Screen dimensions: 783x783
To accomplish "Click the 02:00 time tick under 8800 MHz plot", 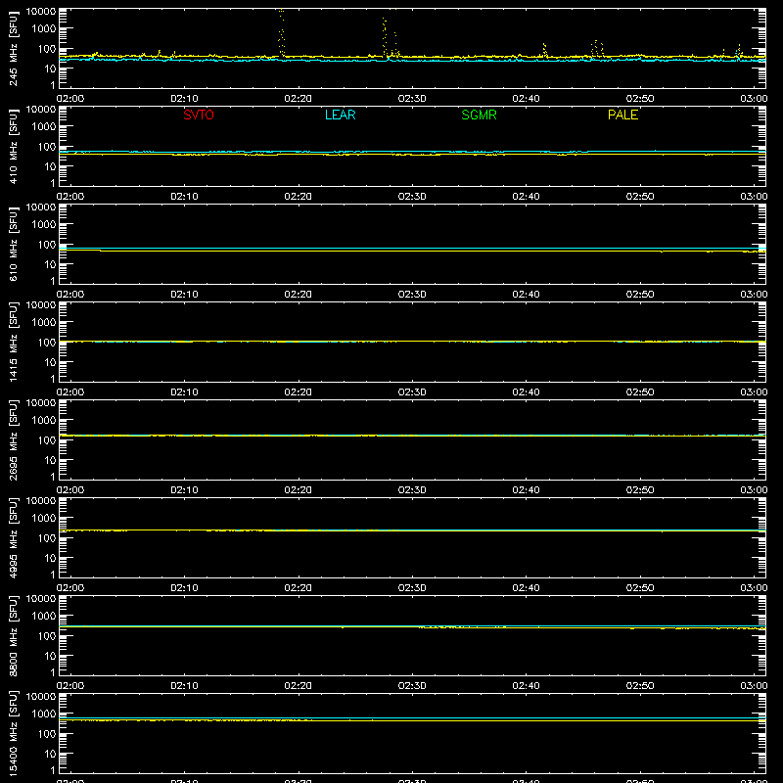I will [x=70, y=686].
